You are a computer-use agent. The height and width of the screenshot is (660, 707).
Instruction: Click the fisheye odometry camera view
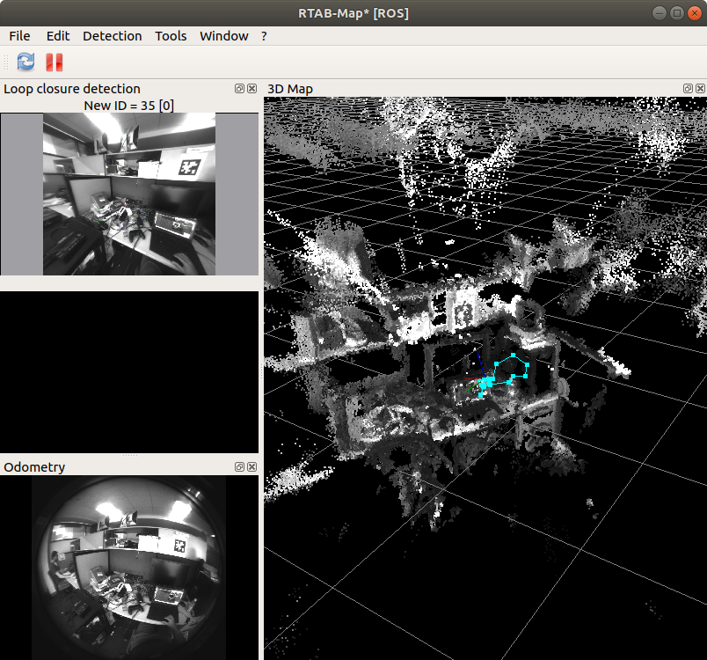pyautogui.click(x=129, y=568)
